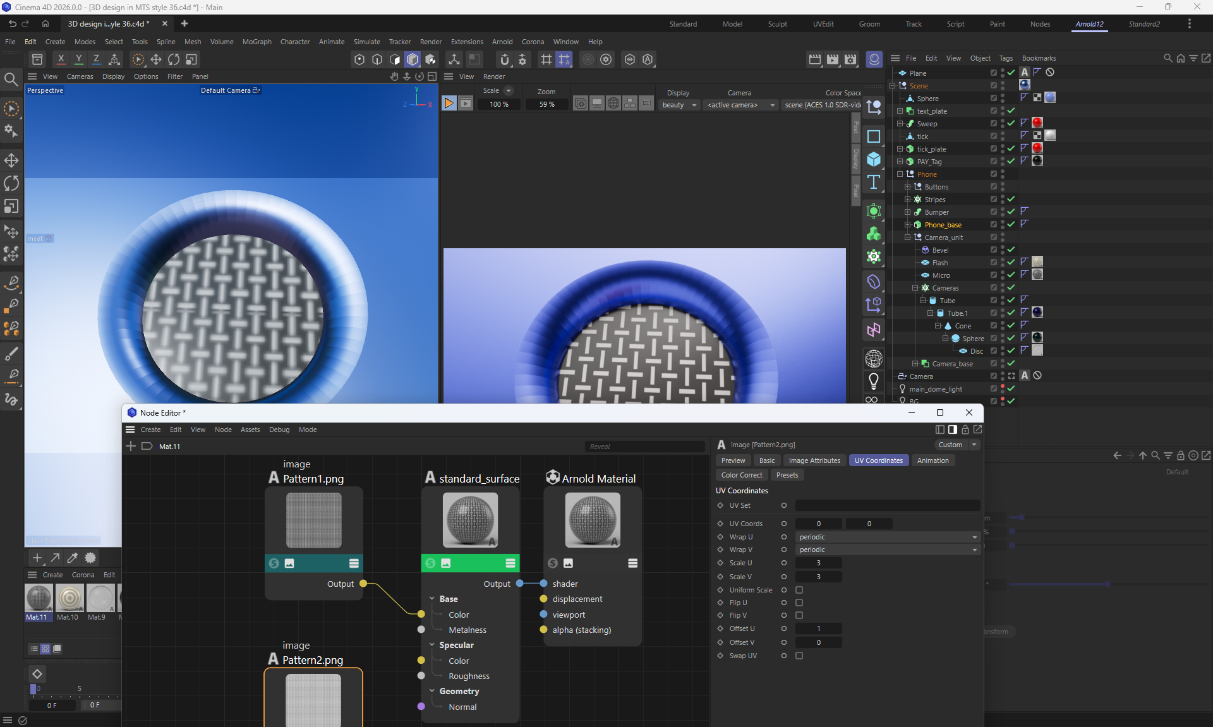Open the MoGraph menu
1213x727 pixels.
tap(256, 42)
